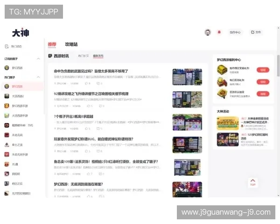Open the 520梦幻回忆福利 activity banner
This screenshot has height=224, width=280.
pos(228,140)
